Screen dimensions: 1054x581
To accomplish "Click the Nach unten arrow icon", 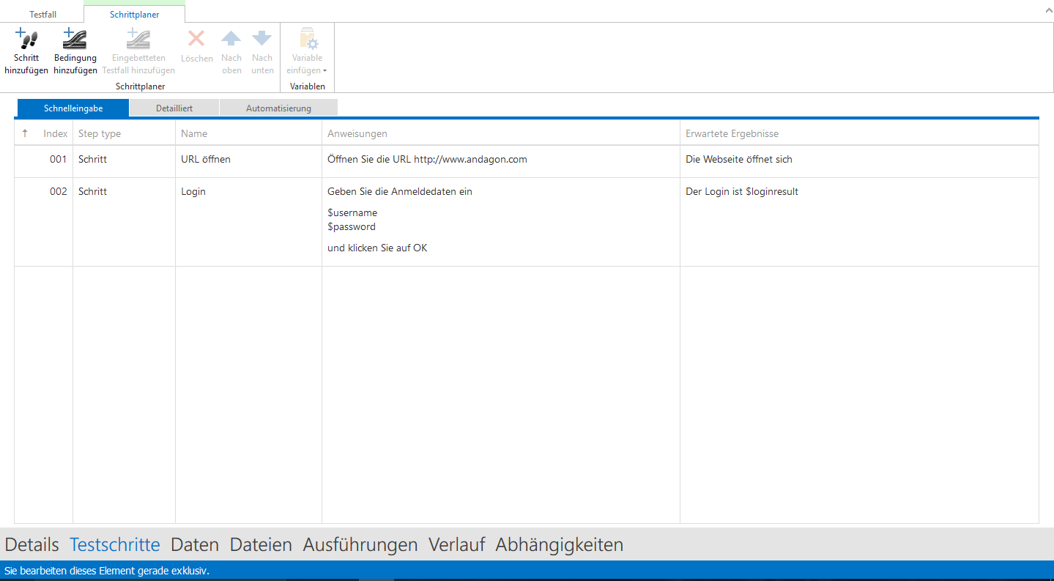I will click(x=262, y=39).
